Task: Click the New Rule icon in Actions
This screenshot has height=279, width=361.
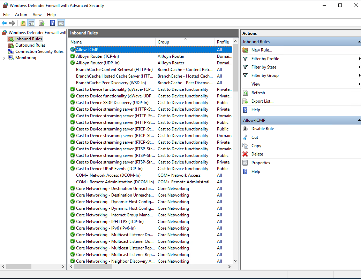Action: [245, 50]
